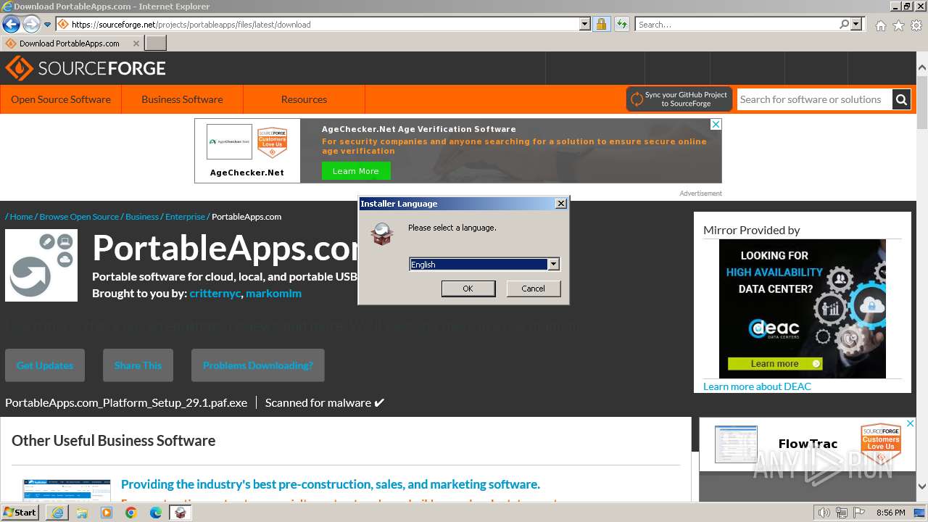Close the Download PortableApps.com tab
The height and width of the screenshot is (522, 928).
pyautogui.click(x=136, y=43)
